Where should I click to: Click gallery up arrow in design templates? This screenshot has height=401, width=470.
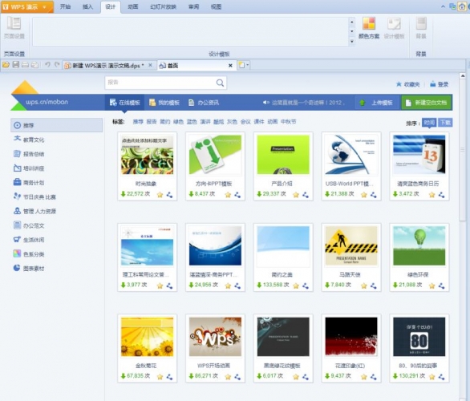(352, 22)
